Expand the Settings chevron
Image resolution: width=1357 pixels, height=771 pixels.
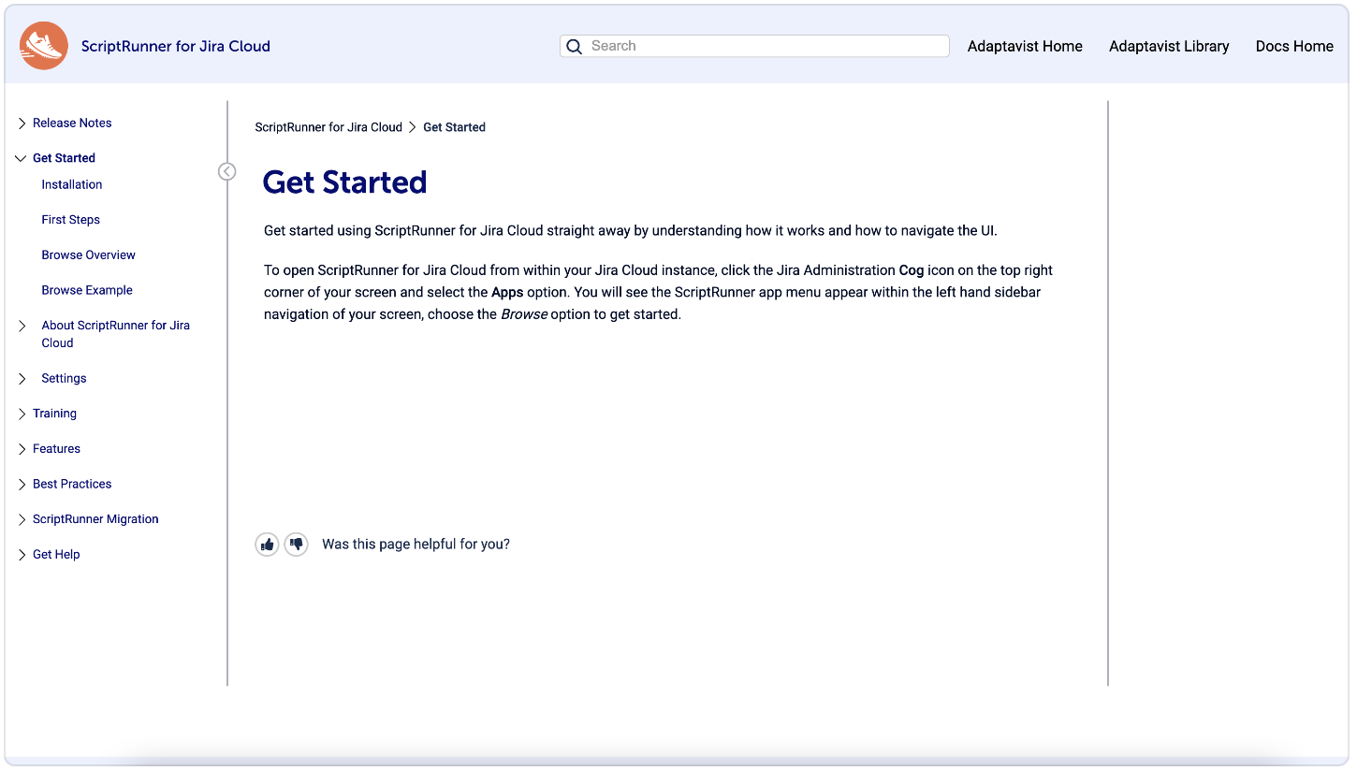[x=22, y=379]
